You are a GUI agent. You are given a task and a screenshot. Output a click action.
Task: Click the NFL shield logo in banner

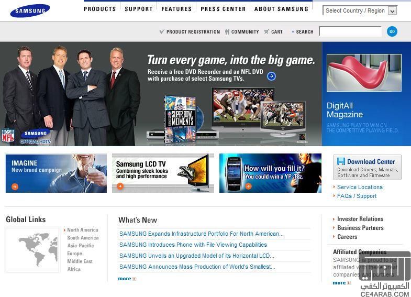(x=8, y=135)
